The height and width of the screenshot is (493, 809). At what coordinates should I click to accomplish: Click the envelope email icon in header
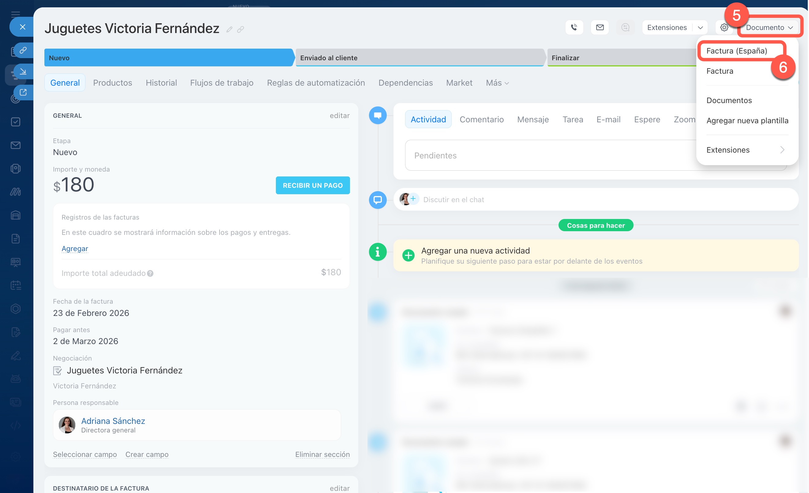[x=600, y=27]
